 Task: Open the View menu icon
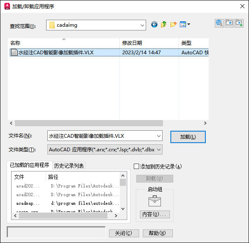(x=185, y=24)
